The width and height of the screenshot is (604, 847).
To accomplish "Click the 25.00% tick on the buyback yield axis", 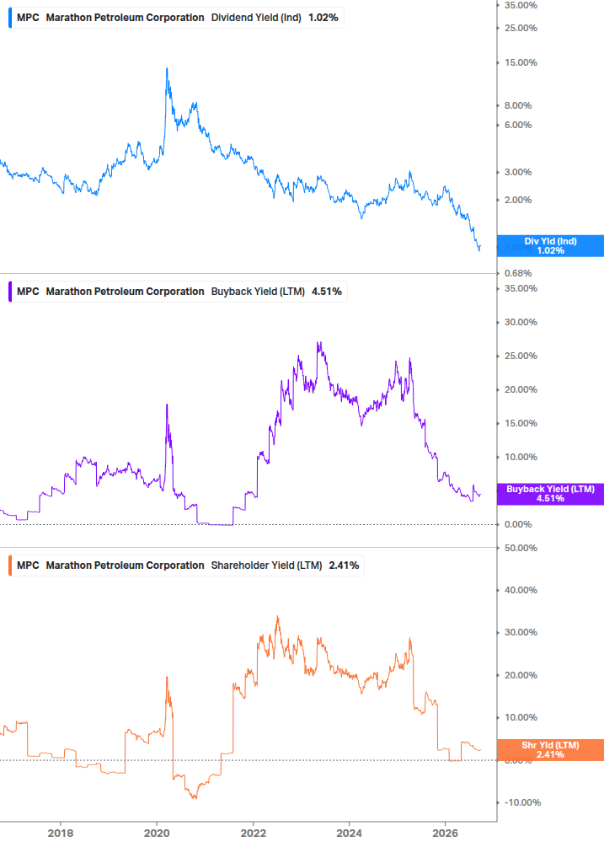I will pyautogui.click(x=521, y=356).
